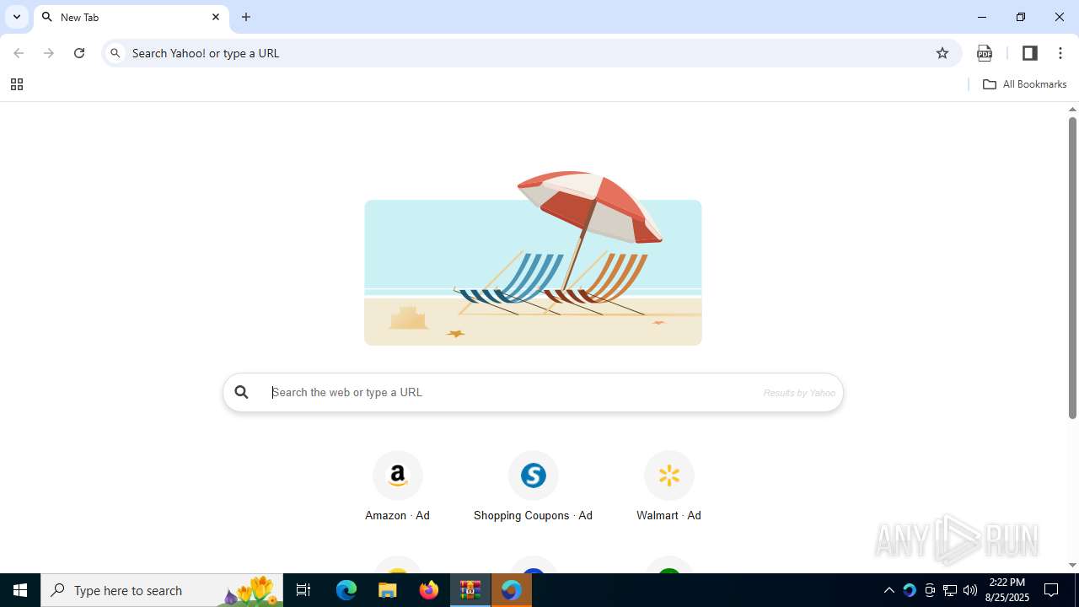Switch to the active browser taskbar icon
The width and height of the screenshot is (1079, 607).
pos(511,590)
